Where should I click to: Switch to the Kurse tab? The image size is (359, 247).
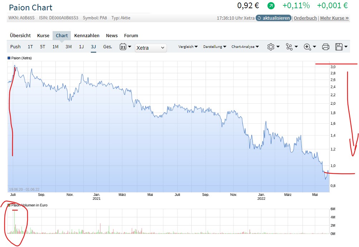(43, 35)
